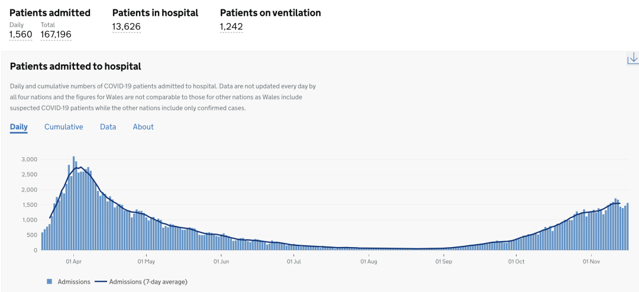The image size is (639, 292).
Task: Click the 3,000 y-axis label
Action: point(29,160)
